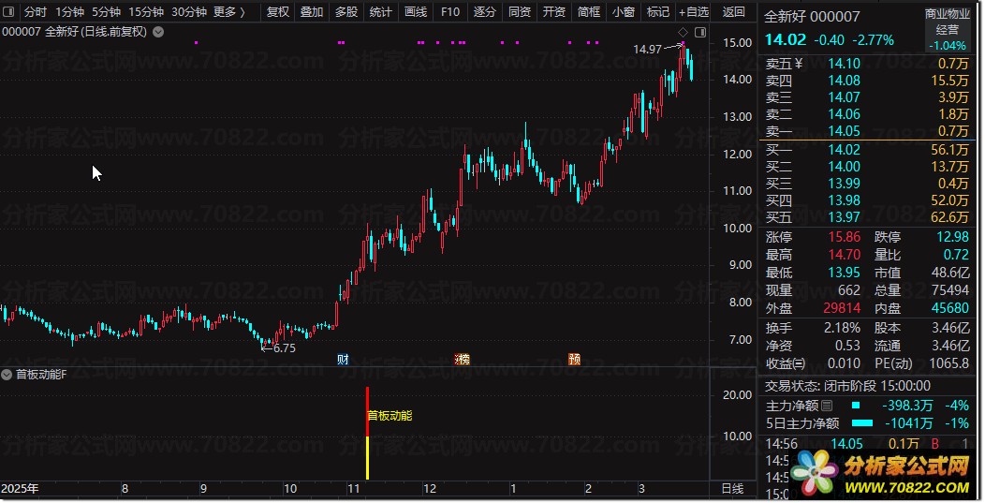
Task: Click the 全新好 000007 stock title
Action: [x=812, y=16]
